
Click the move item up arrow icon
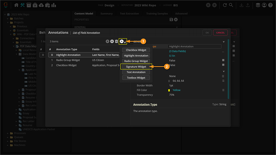[107, 41]
